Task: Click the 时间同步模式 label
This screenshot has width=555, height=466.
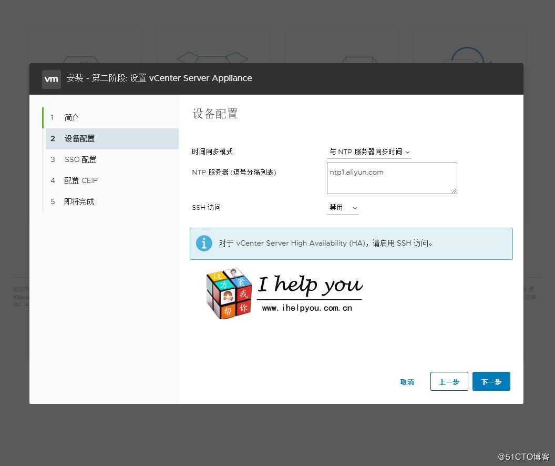Action: pos(212,152)
